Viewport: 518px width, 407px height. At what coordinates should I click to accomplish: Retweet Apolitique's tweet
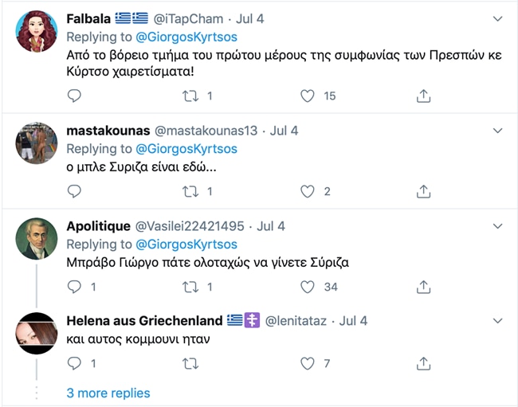click(x=190, y=287)
